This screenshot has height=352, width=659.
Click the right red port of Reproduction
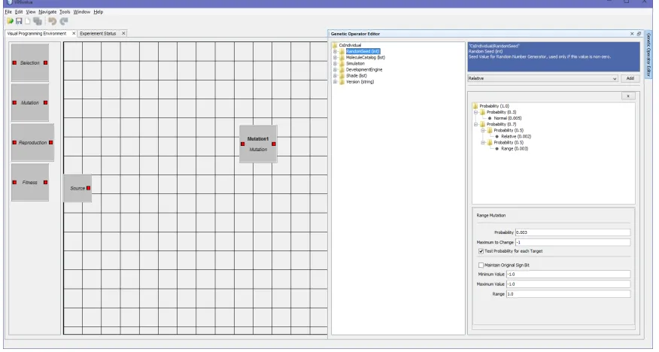pyautogui.click(x=51, y=142)
